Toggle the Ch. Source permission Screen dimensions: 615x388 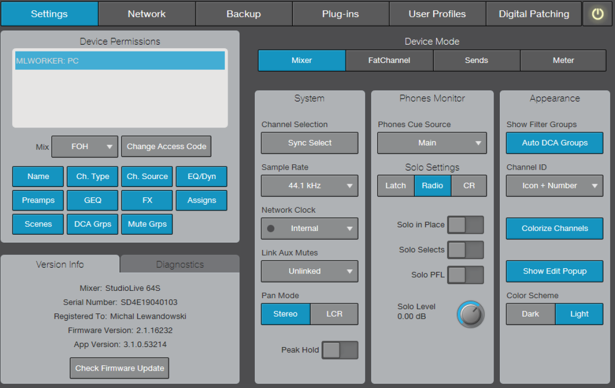click(x=147, y=176)
